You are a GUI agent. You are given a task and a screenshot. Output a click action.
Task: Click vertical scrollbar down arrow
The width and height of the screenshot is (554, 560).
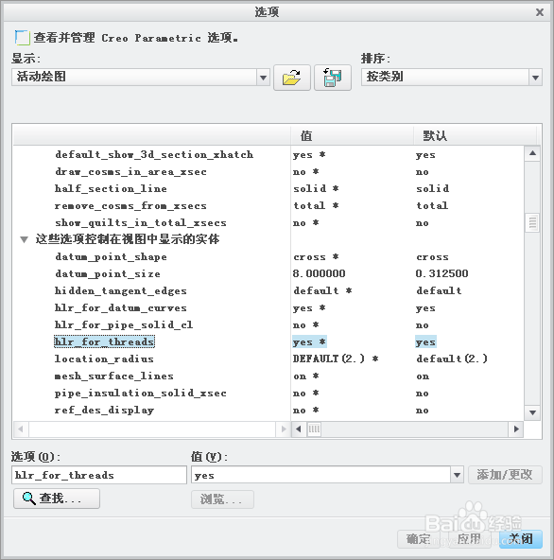(532, 412)
